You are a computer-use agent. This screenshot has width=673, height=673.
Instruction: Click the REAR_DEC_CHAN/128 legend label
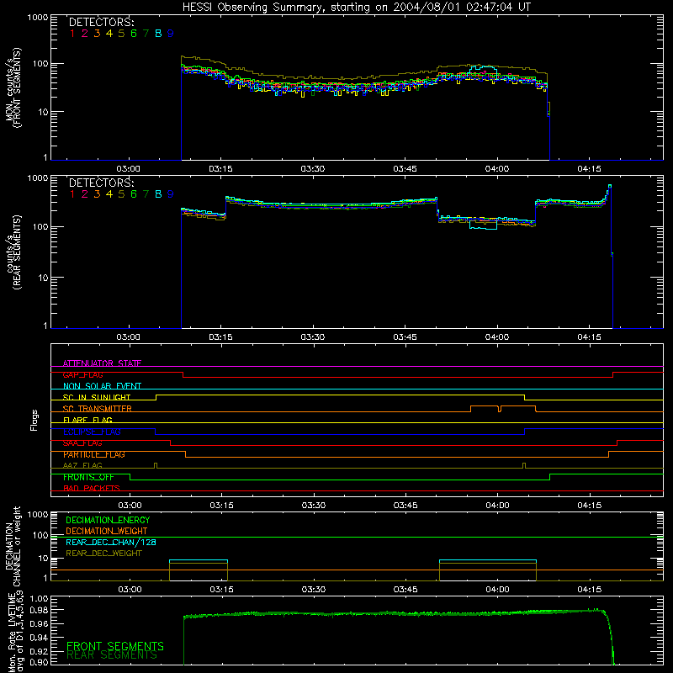click(111, 543)
